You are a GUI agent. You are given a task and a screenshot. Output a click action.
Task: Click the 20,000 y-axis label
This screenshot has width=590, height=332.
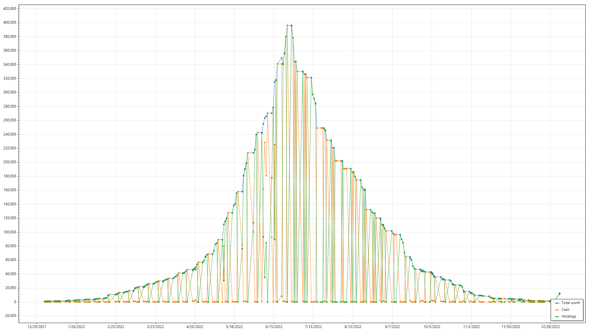[11, 288]
